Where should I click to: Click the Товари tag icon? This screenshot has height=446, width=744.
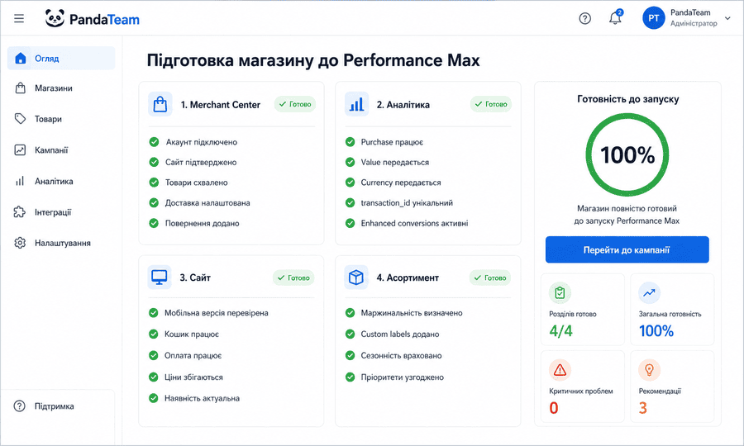click(x=20, y=118)
